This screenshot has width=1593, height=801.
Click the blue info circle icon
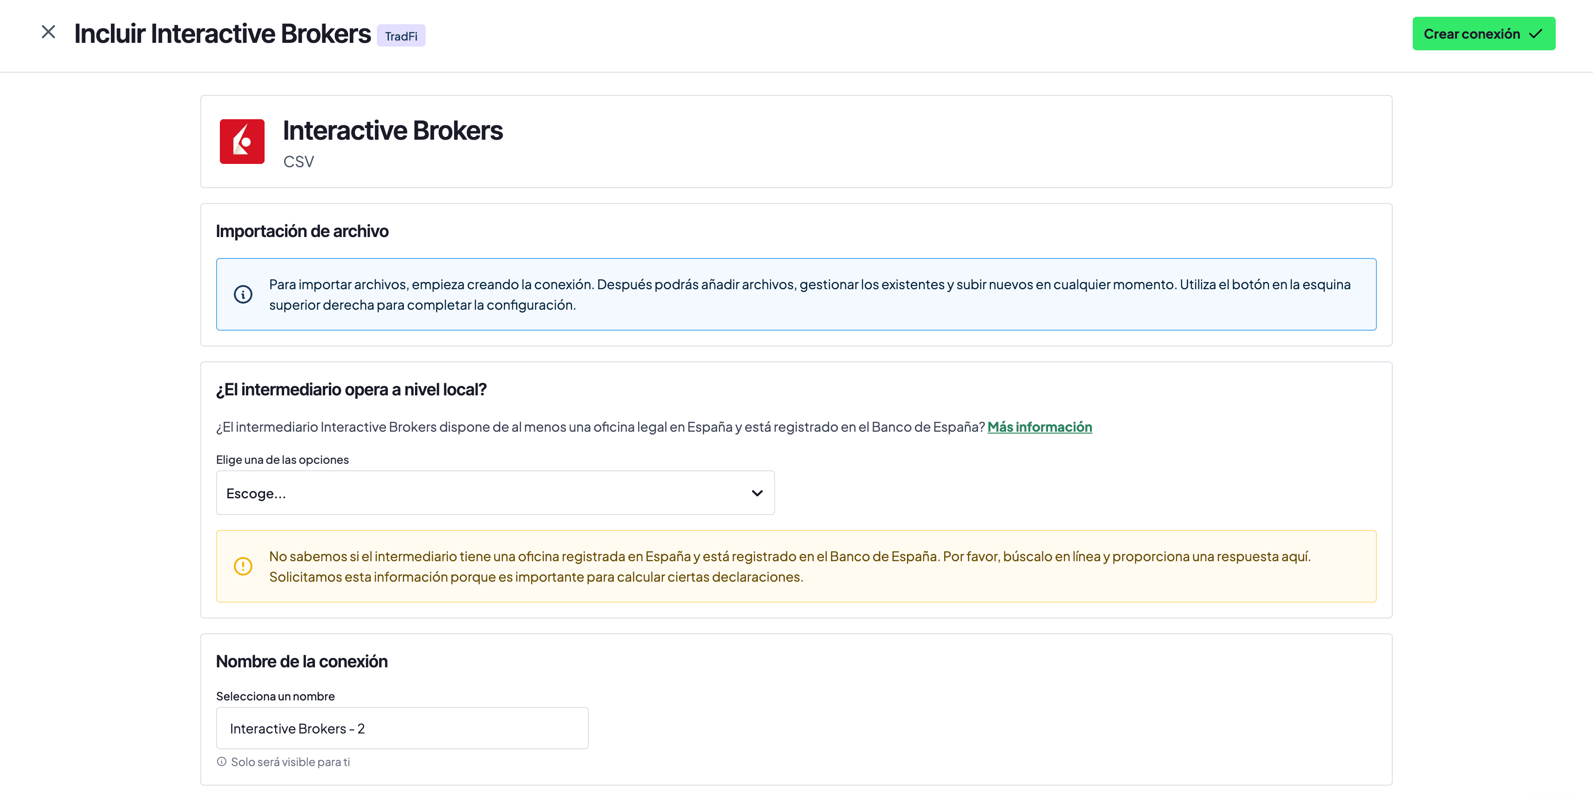pos(243,294)
